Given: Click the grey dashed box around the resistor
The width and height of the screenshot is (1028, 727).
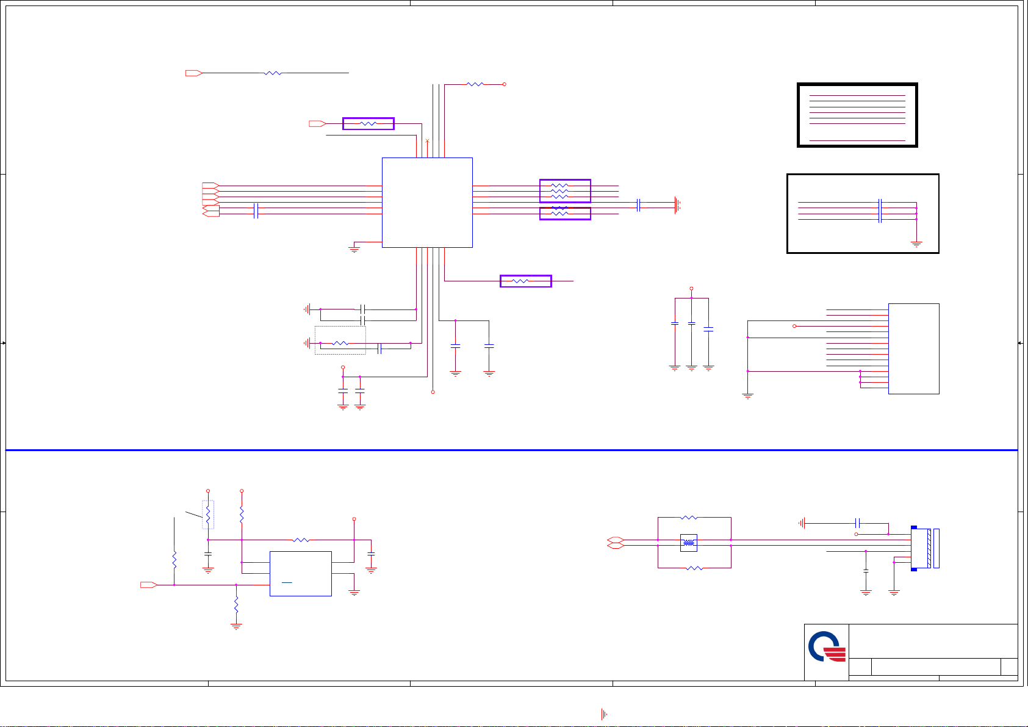Looking at the screenshot, I should pos(340,340).
